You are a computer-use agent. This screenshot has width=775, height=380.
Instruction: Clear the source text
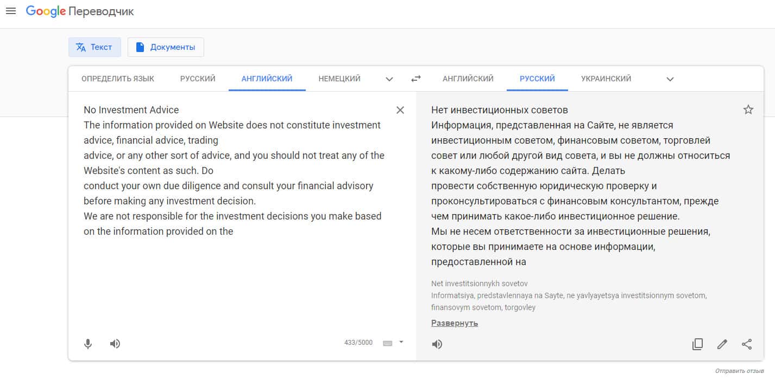(x=400, y=111)
